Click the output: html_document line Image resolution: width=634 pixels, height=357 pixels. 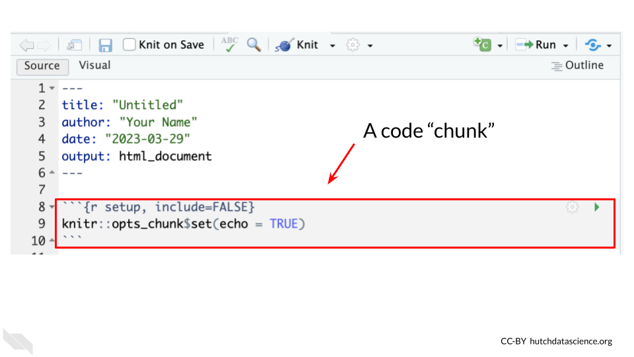tap(137, 156)
